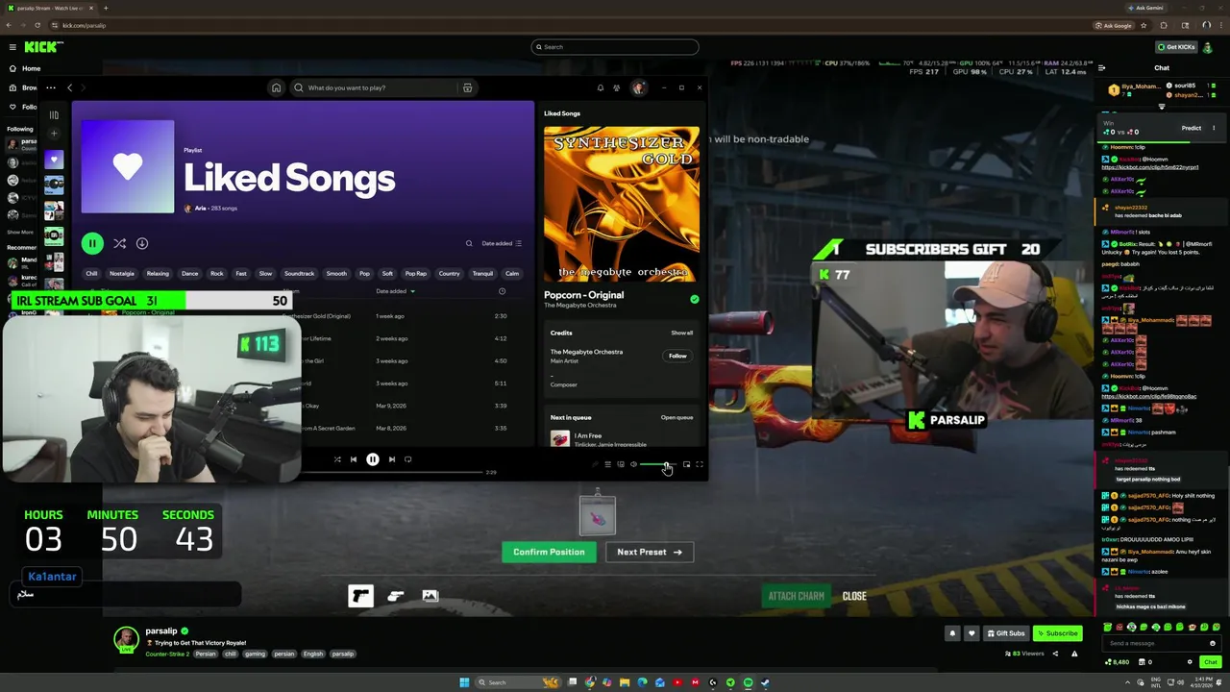Collapse the Kick chat panel

click(x=1101, y=67)
